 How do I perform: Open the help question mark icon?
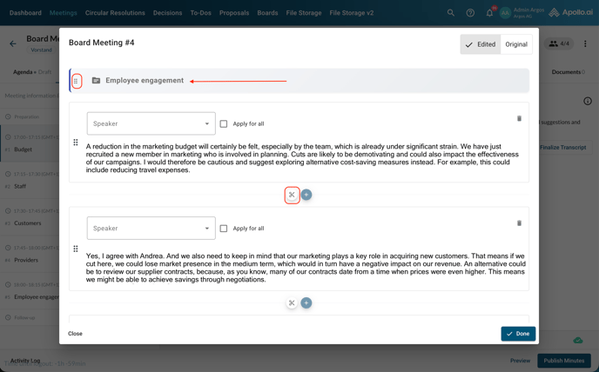coord(470,13)
